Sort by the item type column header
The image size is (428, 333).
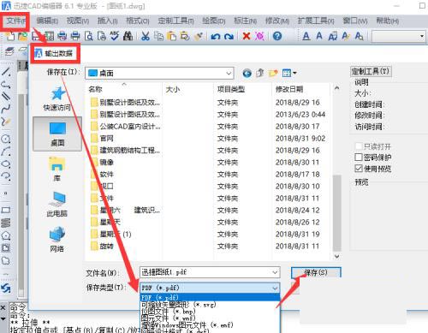click(242, 89)
